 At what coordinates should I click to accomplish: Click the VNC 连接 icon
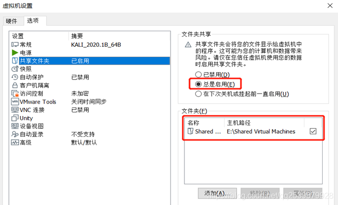pyautogui.click(x=15, y=110)
